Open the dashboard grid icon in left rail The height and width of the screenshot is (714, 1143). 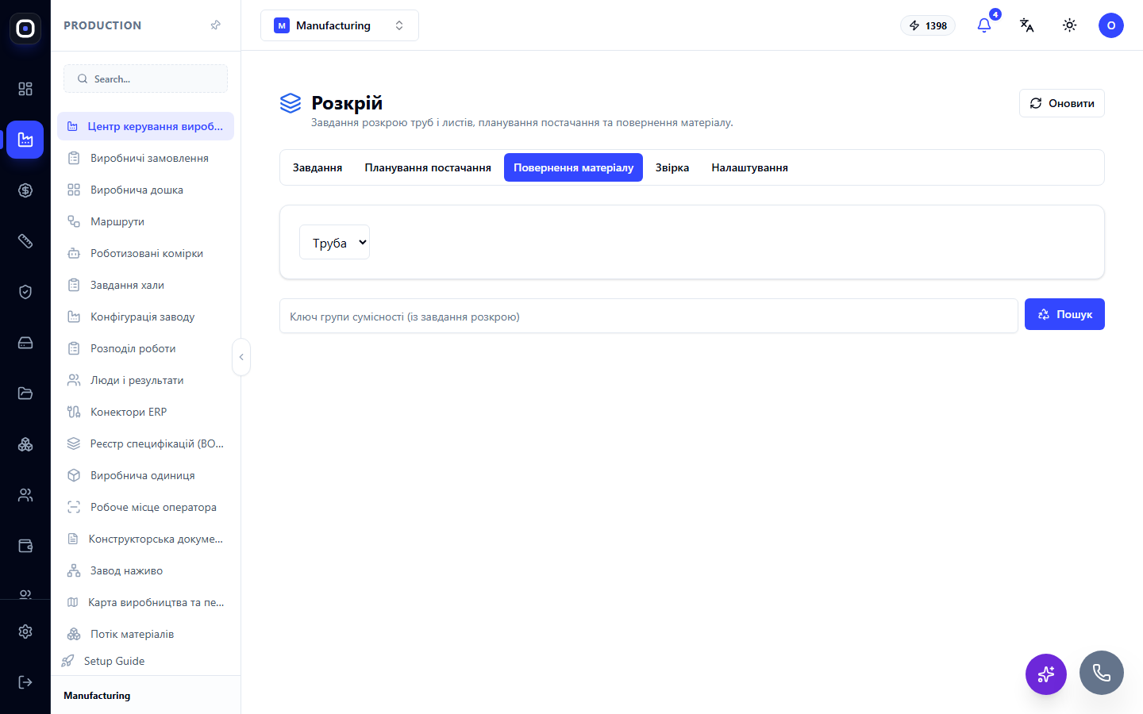coord(25,89)
